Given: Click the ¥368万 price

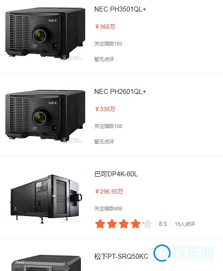Looking at the screenshot, I should [105, 27].
